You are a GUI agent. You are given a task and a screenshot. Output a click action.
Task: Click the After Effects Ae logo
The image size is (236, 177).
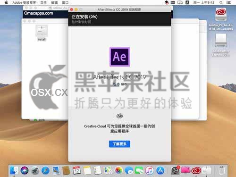[x=119, y=57]
